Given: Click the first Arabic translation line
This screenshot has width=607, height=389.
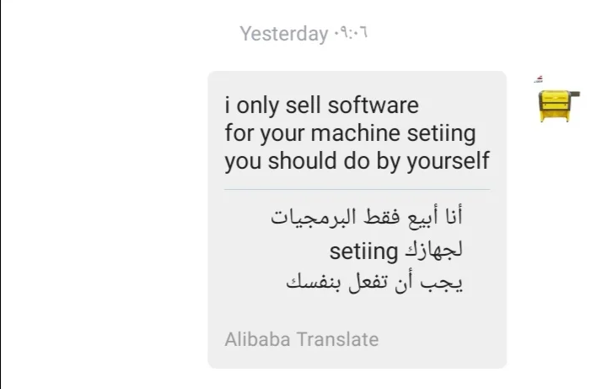Looking at the screenshot, I should [x=367, y=217].
